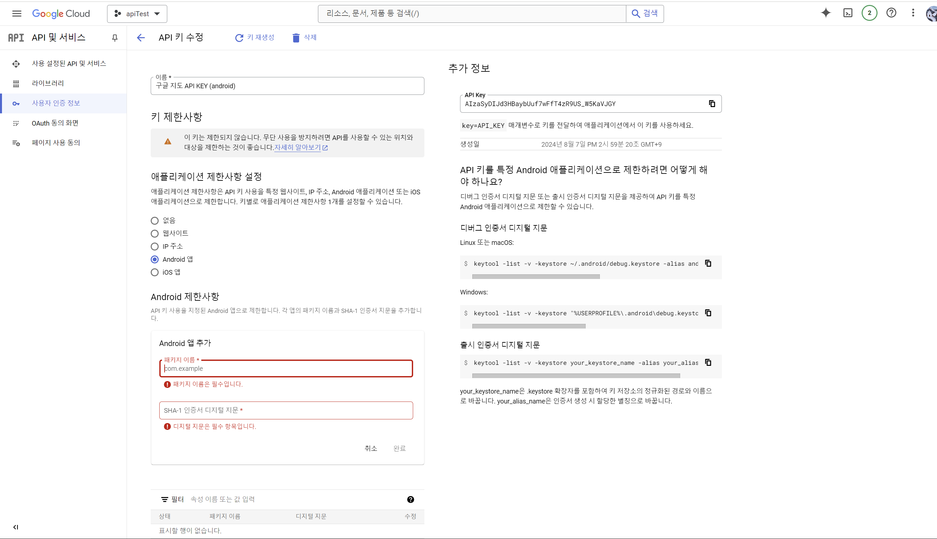Click the creation date 2024년 8월 7일 value
The height and width of the screenshot is (539, 937).
click(x=601, y=144)
